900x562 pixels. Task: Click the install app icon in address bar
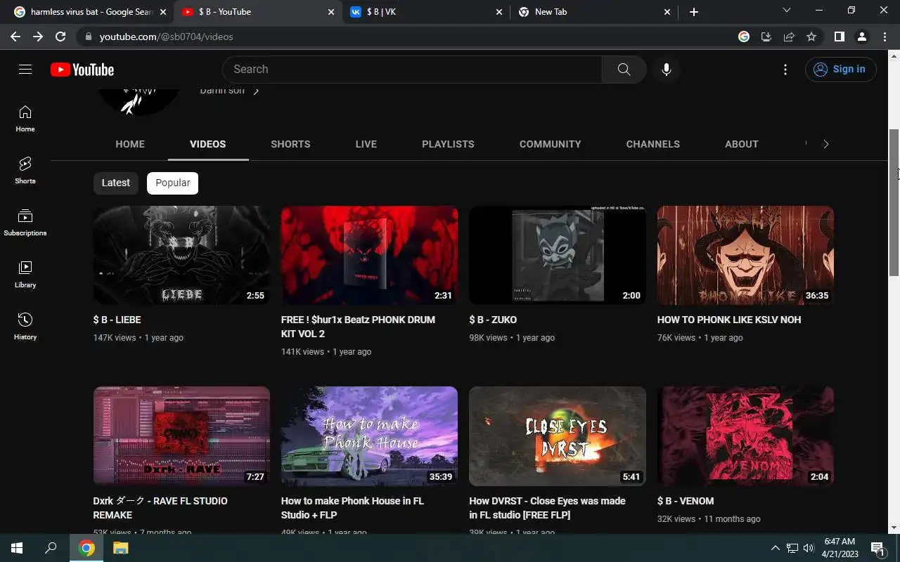pos(766,37)
